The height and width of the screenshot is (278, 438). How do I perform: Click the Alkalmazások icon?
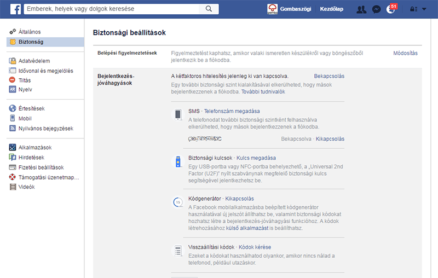click(x=13, y=147)
